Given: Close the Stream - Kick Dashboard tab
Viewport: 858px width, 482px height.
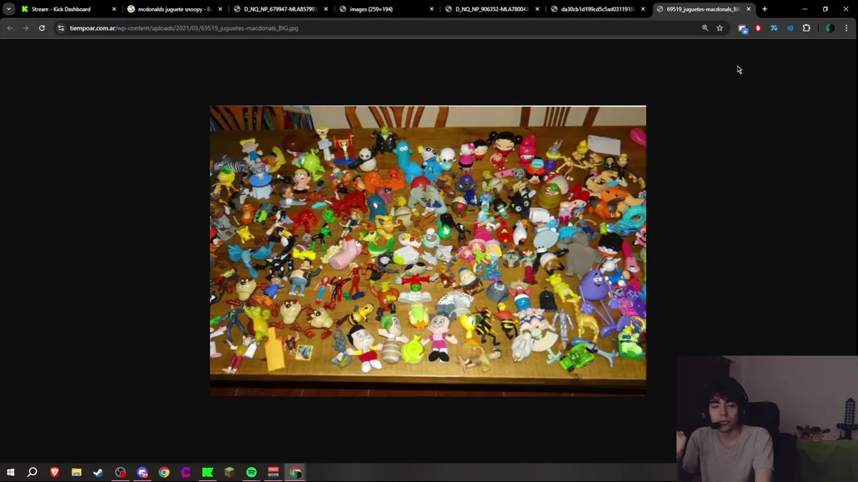Looking at the screenshot, I should coord(114,9).
